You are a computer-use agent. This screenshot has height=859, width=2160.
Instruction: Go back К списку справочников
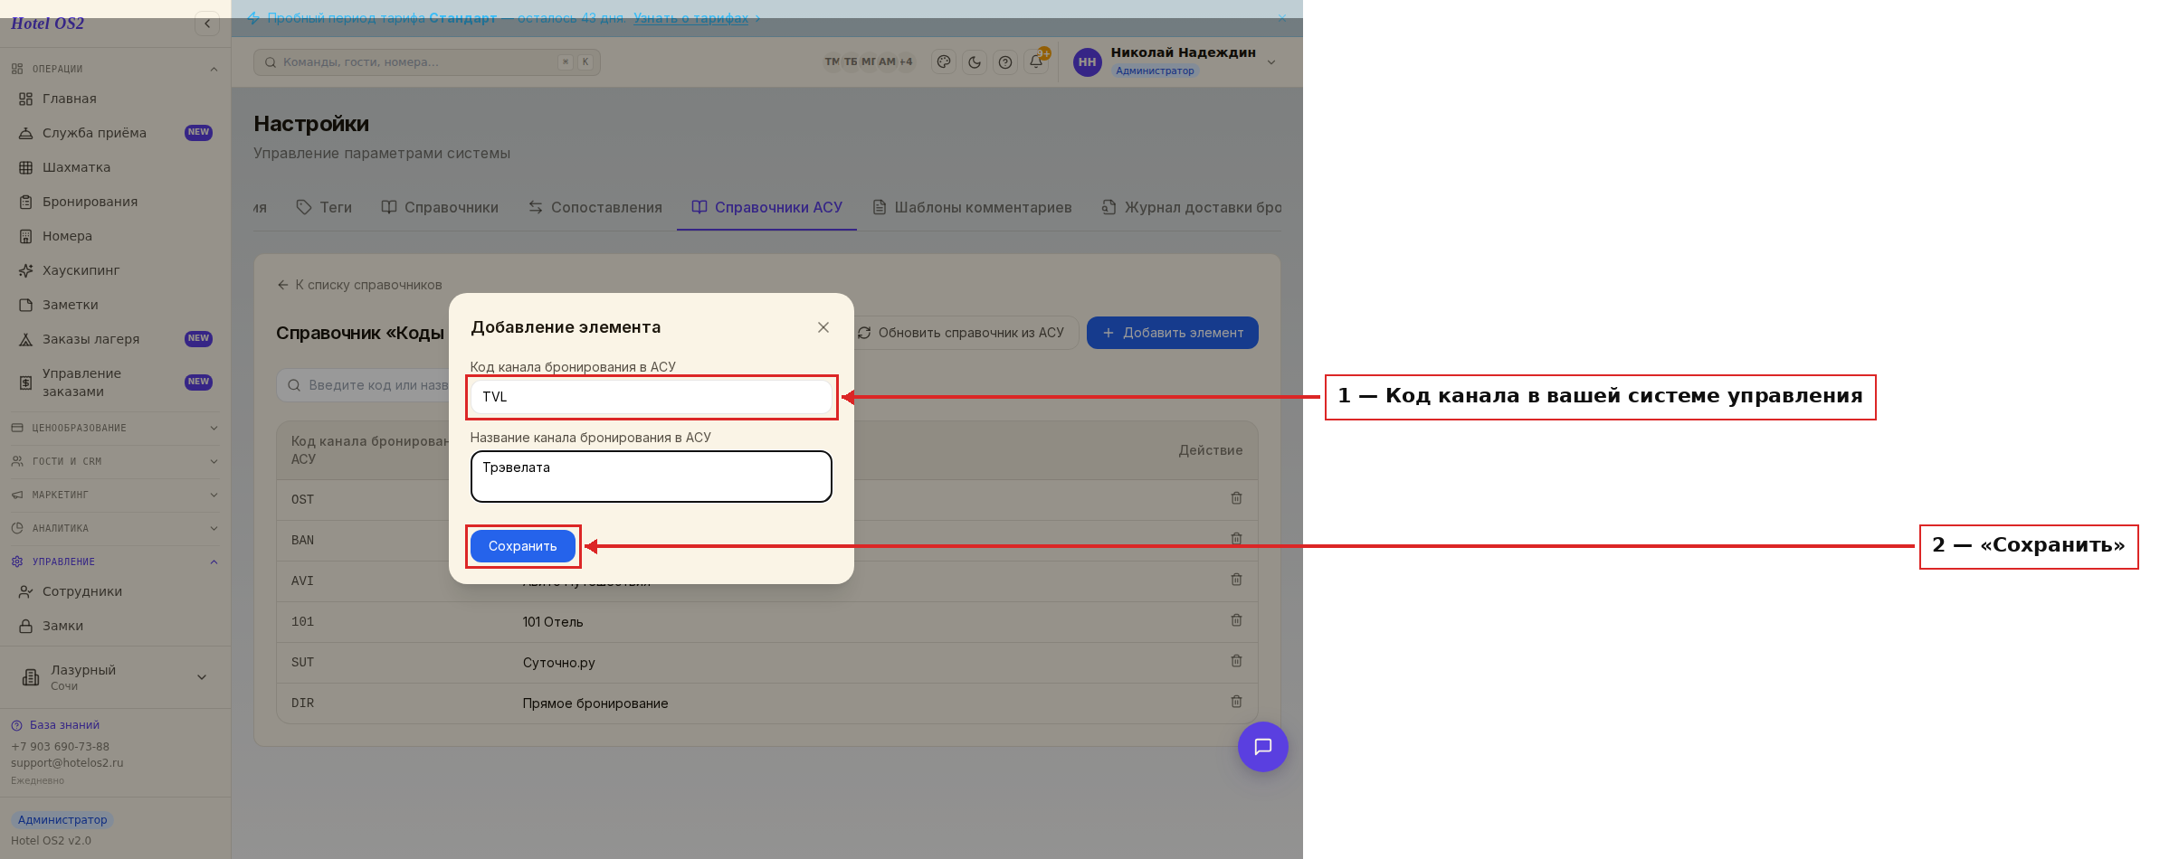pos(360,285)
